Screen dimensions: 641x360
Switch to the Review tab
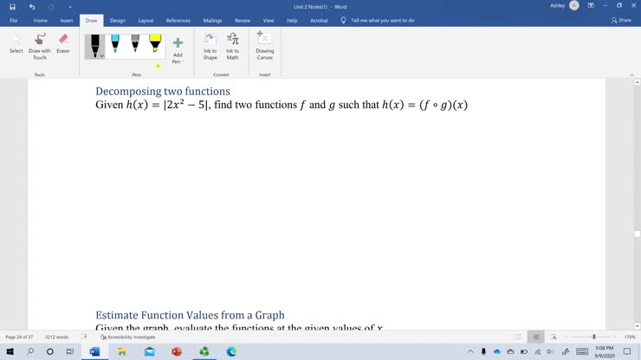243,21
